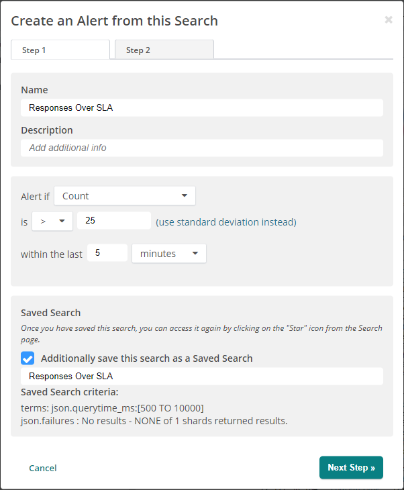Click the Cancel link
404x490 pixels.
pyautogui.click(x=43, y=468)
